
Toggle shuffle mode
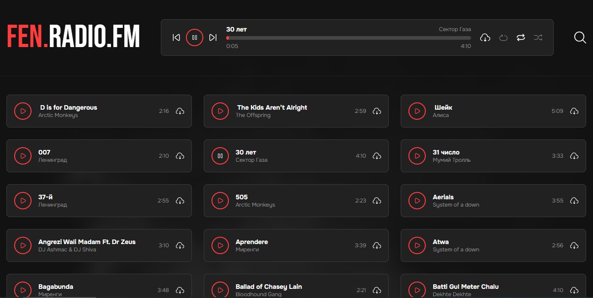(538, 37)
